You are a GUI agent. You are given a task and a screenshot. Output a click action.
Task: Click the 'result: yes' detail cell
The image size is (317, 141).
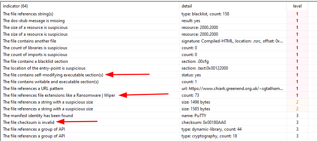click(x=191, y=21)
